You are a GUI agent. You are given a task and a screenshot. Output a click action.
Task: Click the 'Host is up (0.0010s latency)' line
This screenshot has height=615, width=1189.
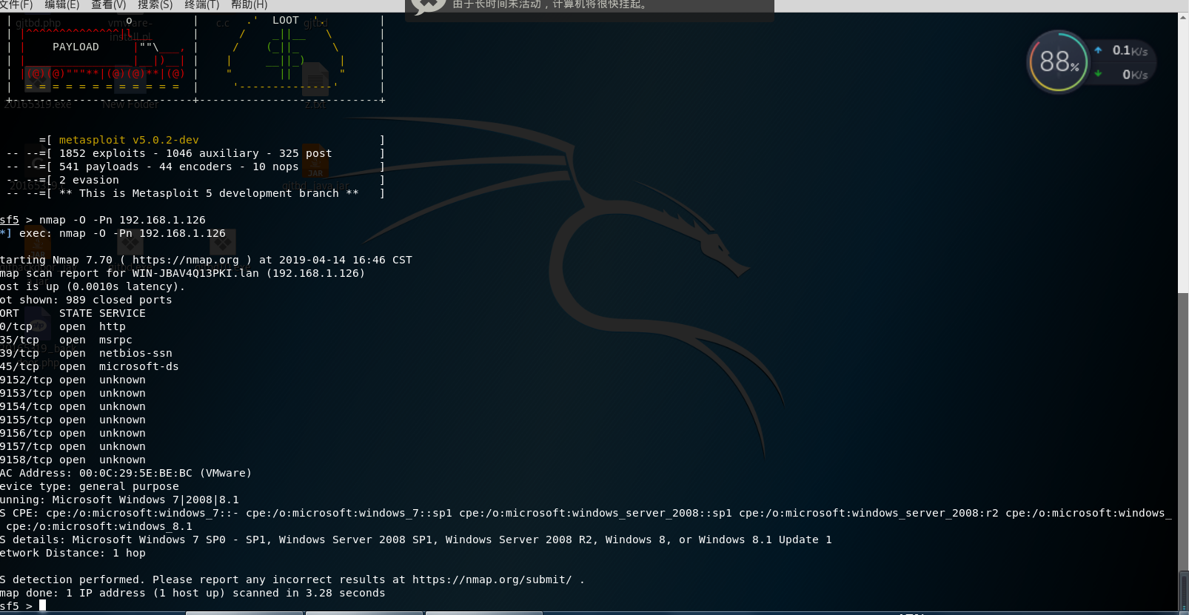[x=93, y=286]
